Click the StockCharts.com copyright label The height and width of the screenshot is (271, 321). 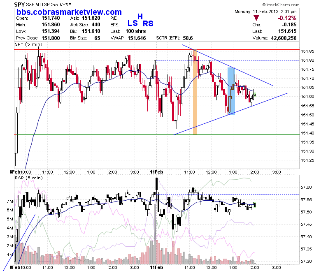[281, 5]
